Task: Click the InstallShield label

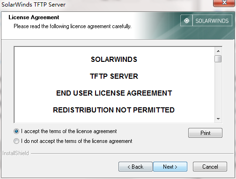Action: [x=15, y=153]
